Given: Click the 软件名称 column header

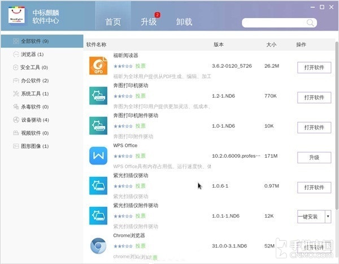Looking at the screenshot, I should [x=97, y=45].
